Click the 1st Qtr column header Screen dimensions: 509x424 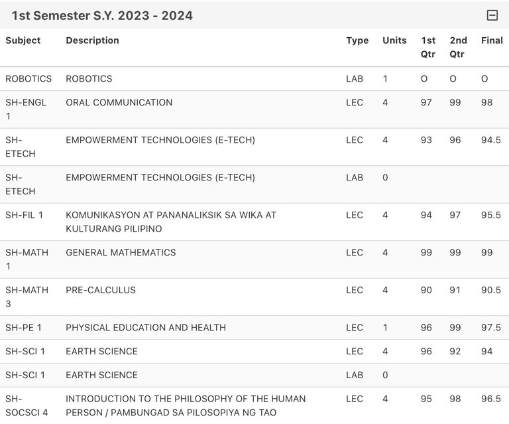pyautogui.click(x=428, y=47)
